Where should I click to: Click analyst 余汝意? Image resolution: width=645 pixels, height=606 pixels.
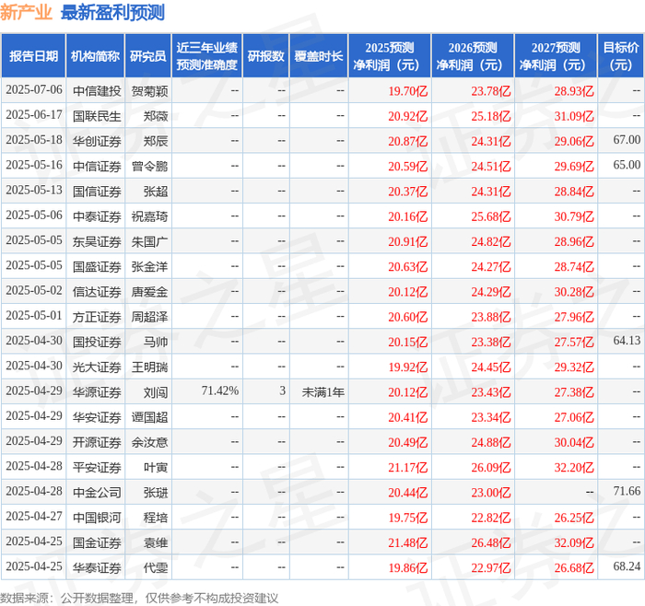click(x=149, y=442)
